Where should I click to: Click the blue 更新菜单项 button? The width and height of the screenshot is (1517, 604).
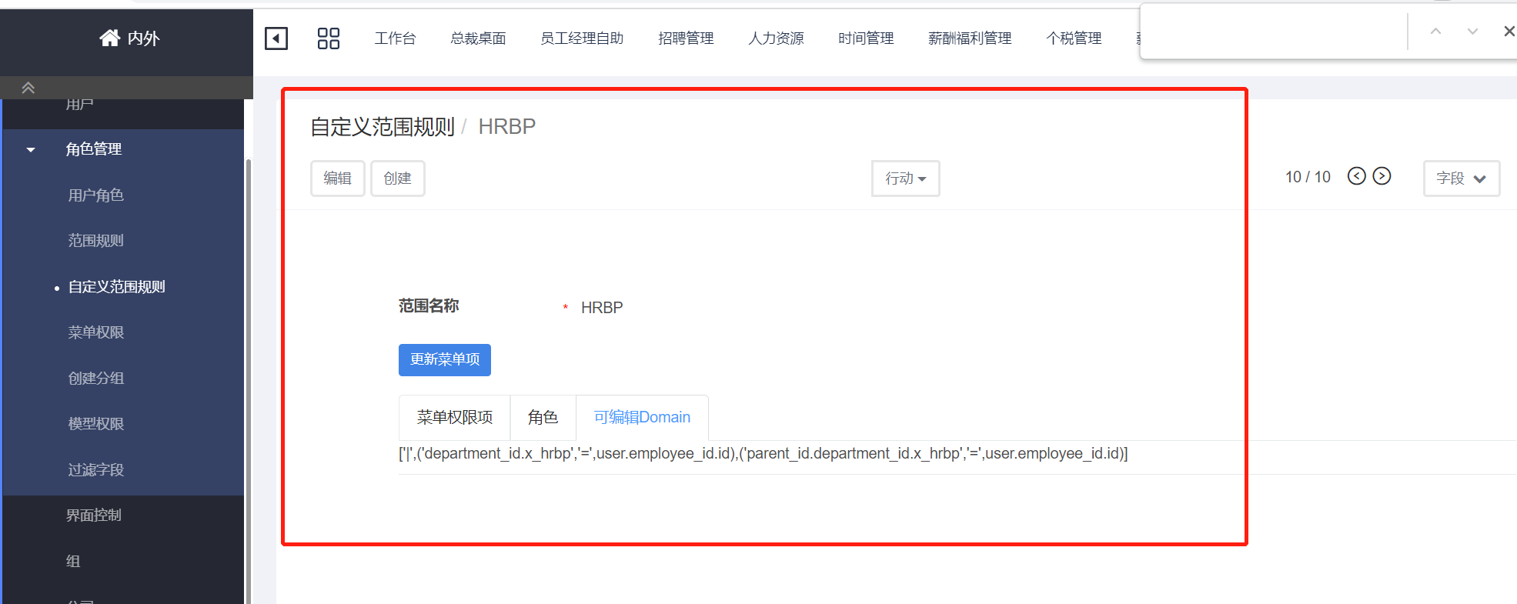[x=444, y=359]
